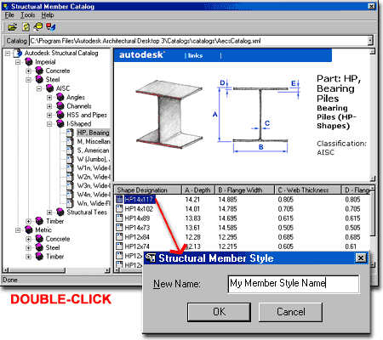
Task: Click the HP14x102 row document icon
Action: tap(119, 209)
